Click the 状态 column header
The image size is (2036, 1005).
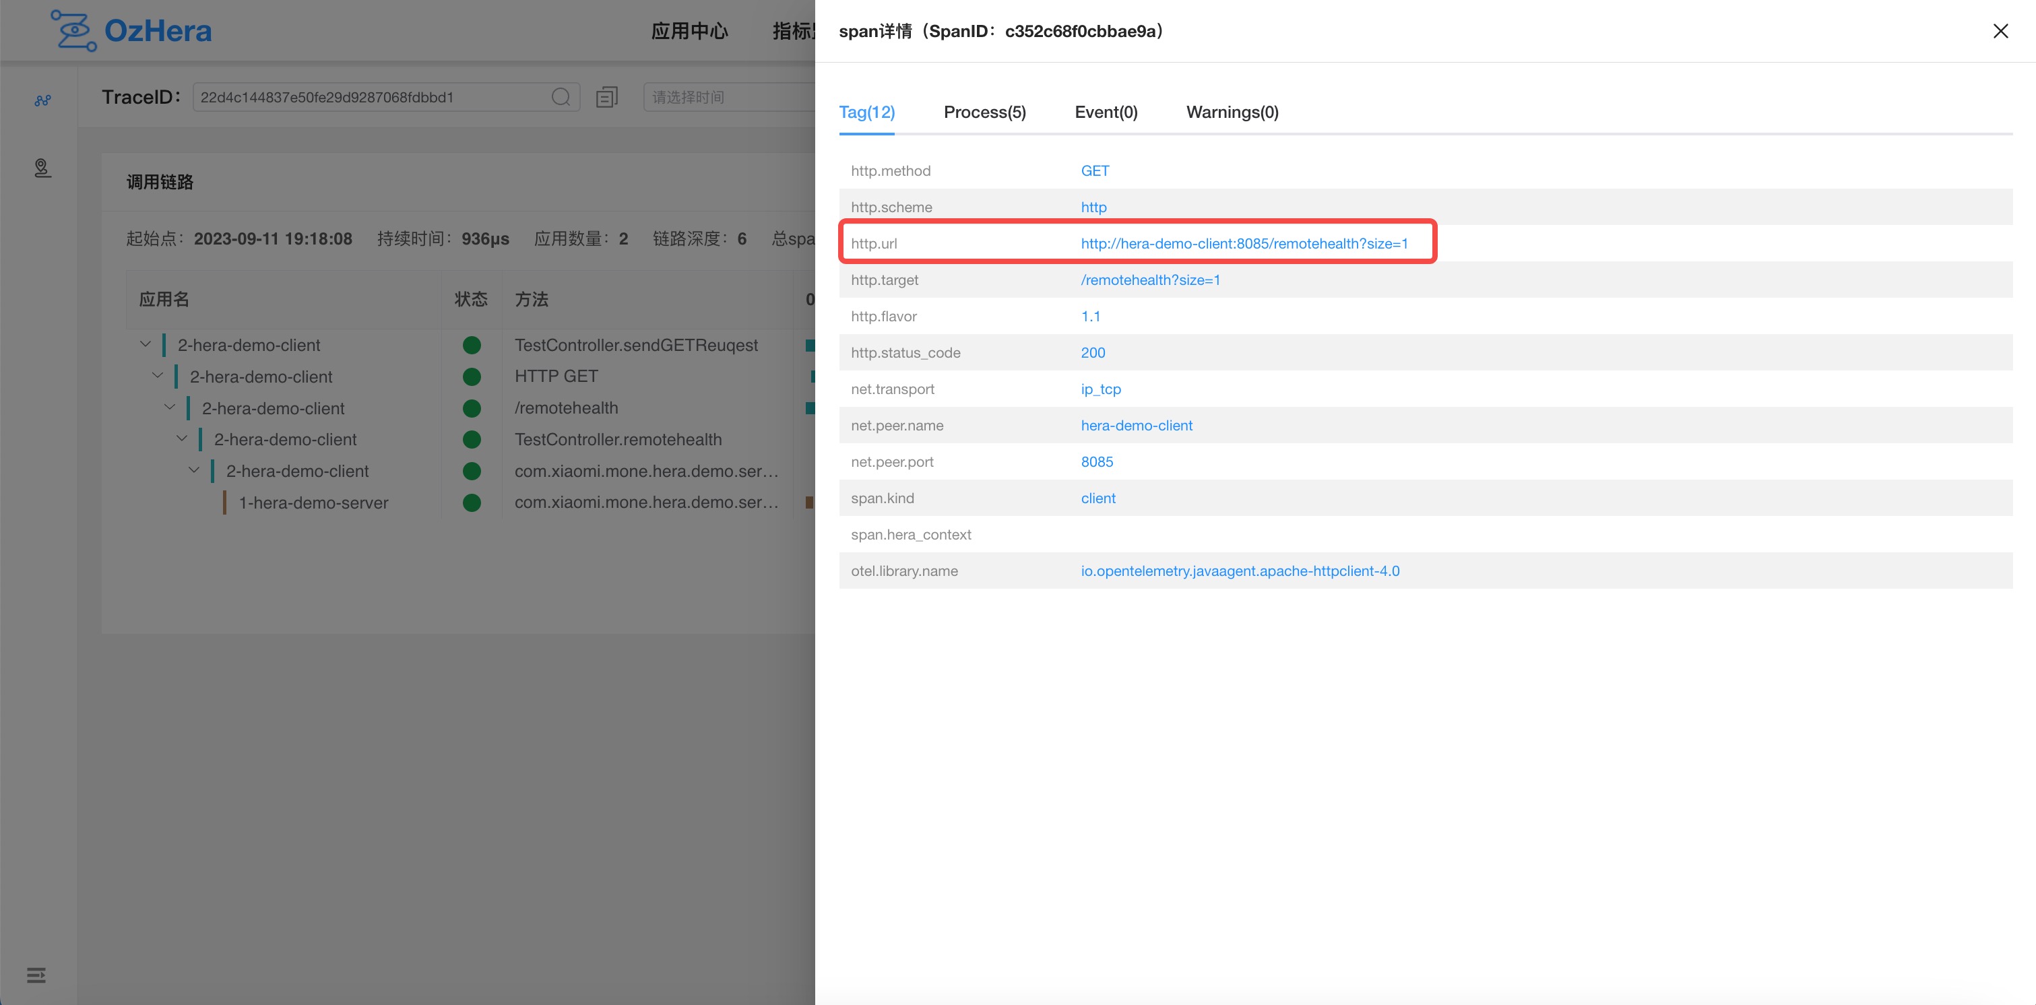point(471,298)
